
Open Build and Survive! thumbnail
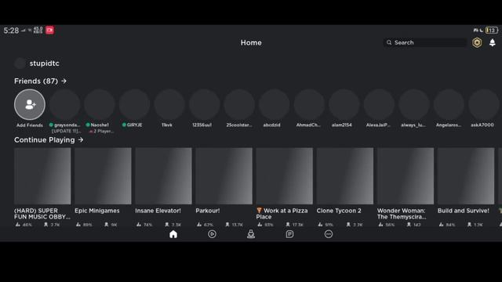466,175
